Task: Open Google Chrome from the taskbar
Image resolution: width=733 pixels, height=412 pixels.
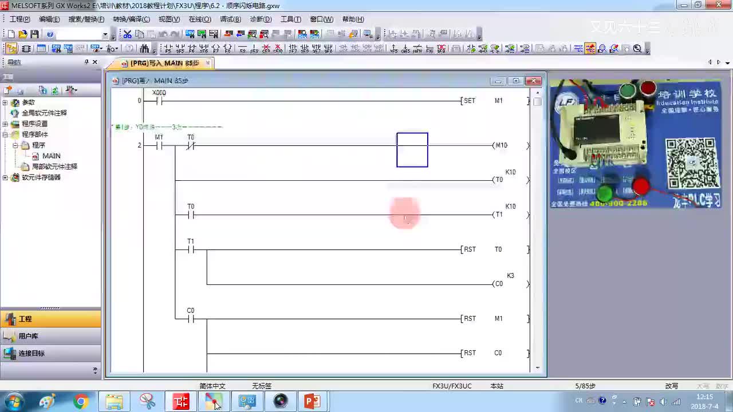Action: pos(81,402)
